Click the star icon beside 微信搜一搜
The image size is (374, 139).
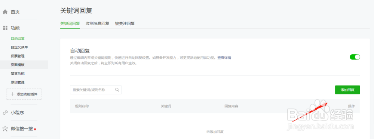5,129
